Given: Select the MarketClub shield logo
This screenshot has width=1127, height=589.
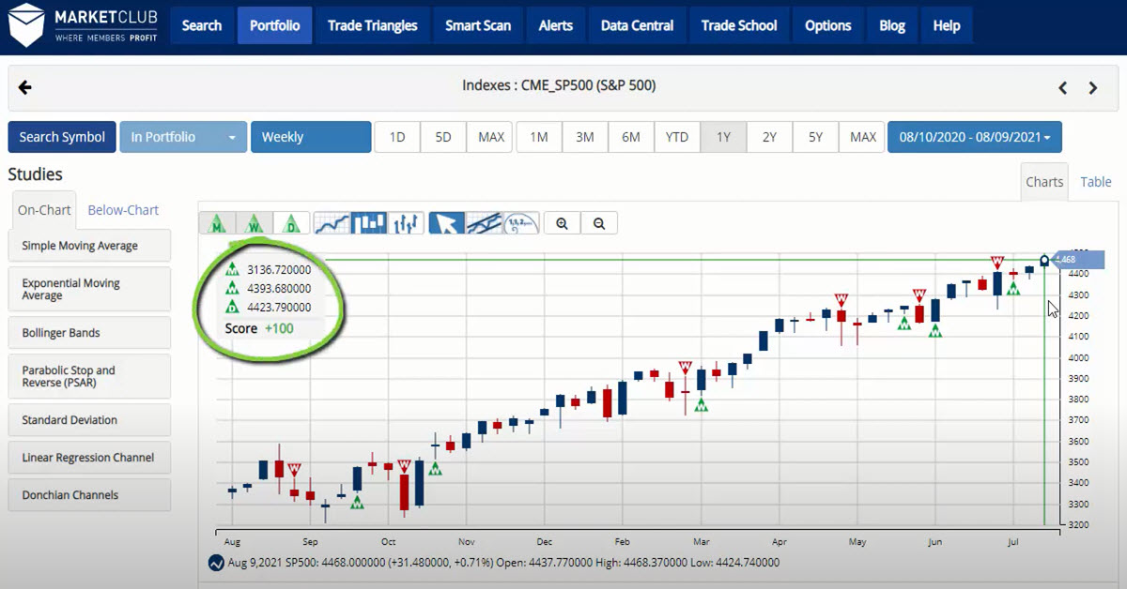Looking at the screenshot, I should tap(28, 25).
